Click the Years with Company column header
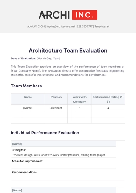Image resolution: width=136 pixels, height=193 pixels. pos(79,99)
